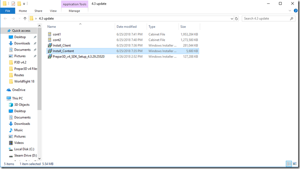This screenshot has width=300, height=169.
Task: Open Desktop under This PC
Action: 20,111
